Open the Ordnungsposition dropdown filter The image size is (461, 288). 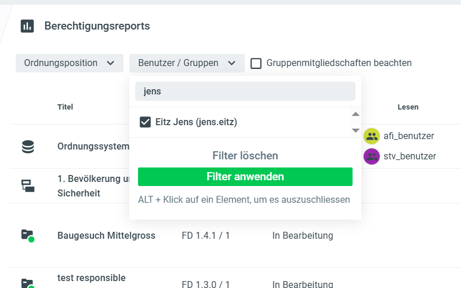click(70, 63)
